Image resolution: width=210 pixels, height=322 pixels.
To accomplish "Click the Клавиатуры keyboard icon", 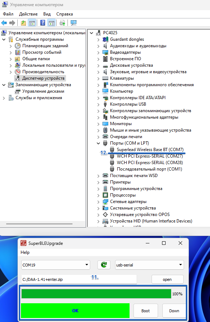I will pos(105,78).
